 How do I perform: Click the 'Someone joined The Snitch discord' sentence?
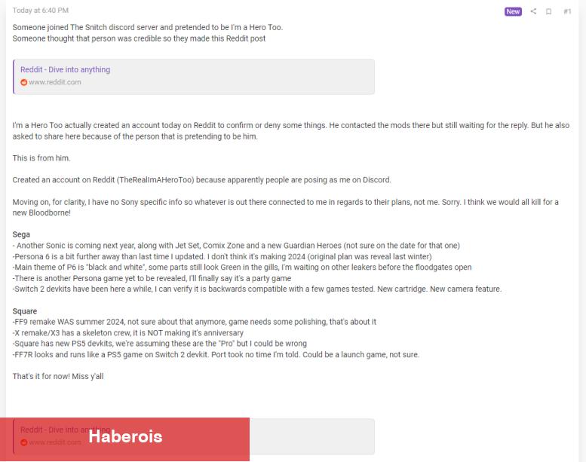point(148,27)
